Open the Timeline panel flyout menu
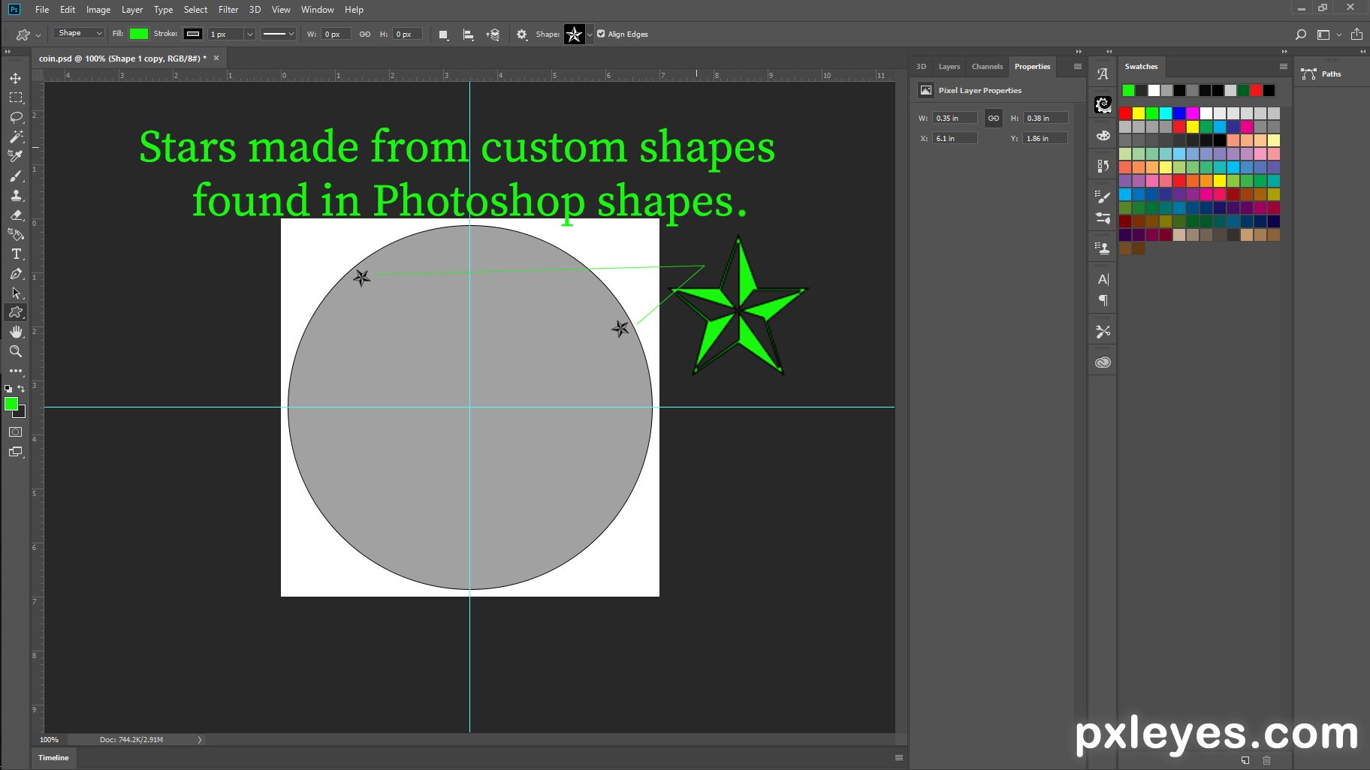This screenshot has height=770, width=1370. point(899,758)
